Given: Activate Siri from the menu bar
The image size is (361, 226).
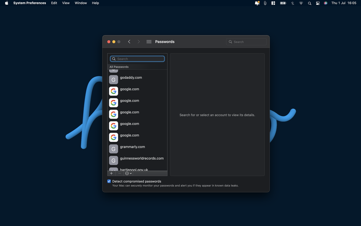Looking at the screenshot, I should tap(326, 3).
